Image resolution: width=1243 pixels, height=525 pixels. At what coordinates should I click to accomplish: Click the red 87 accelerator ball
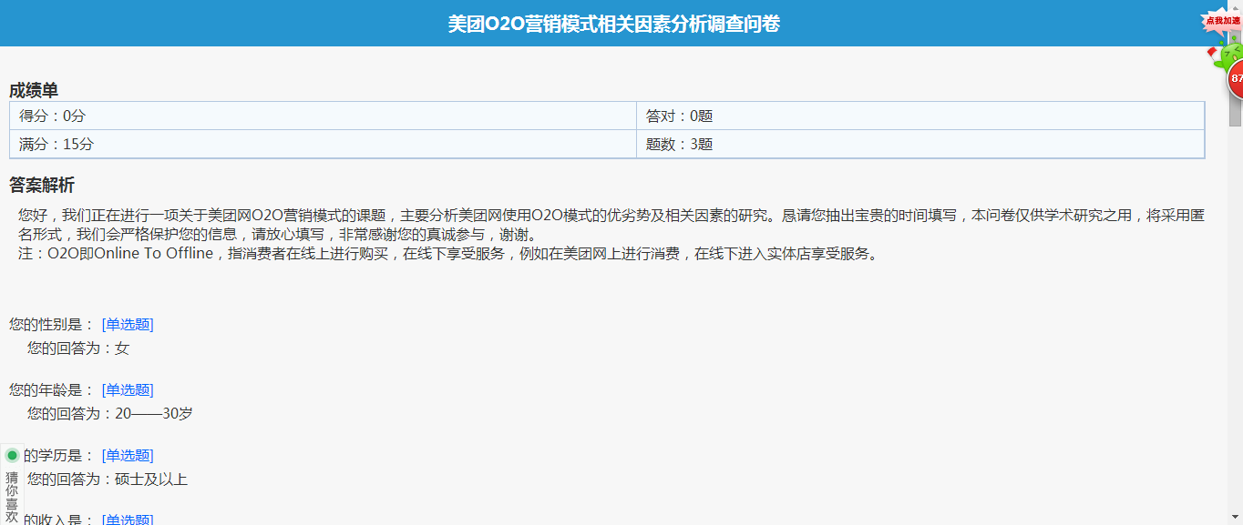tap(1235, 79)
